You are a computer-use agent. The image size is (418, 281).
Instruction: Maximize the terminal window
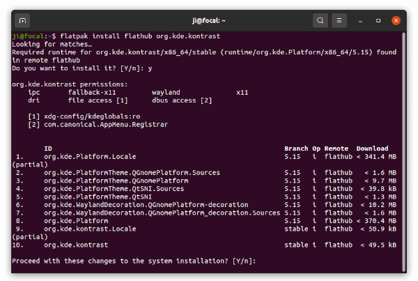pos(378,20)
